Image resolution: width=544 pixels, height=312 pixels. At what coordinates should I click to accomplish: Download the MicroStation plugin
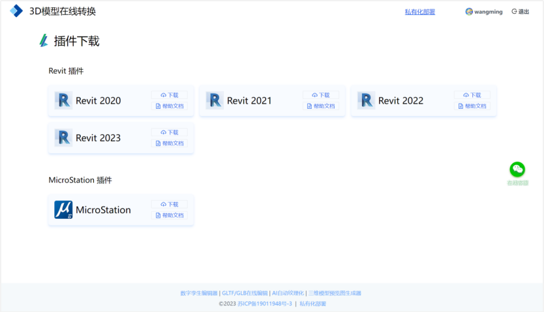pos(170,205)
